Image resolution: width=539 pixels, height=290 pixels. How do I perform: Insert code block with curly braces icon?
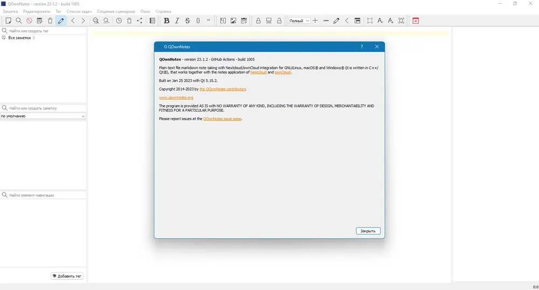pos(198,20)
